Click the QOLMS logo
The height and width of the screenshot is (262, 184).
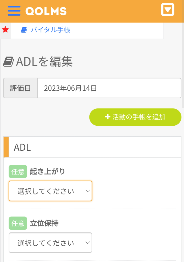pos(46,11)
